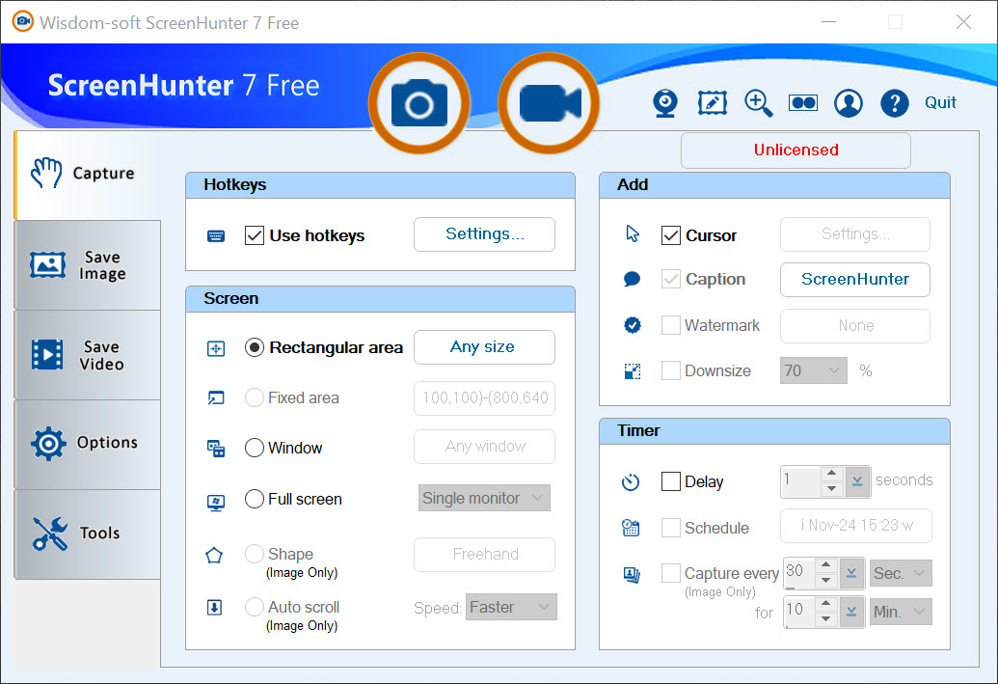Image resolution: width=998 pixels, height=684 pixels.
Task: Click the user account icon
Action: point(849,103)
